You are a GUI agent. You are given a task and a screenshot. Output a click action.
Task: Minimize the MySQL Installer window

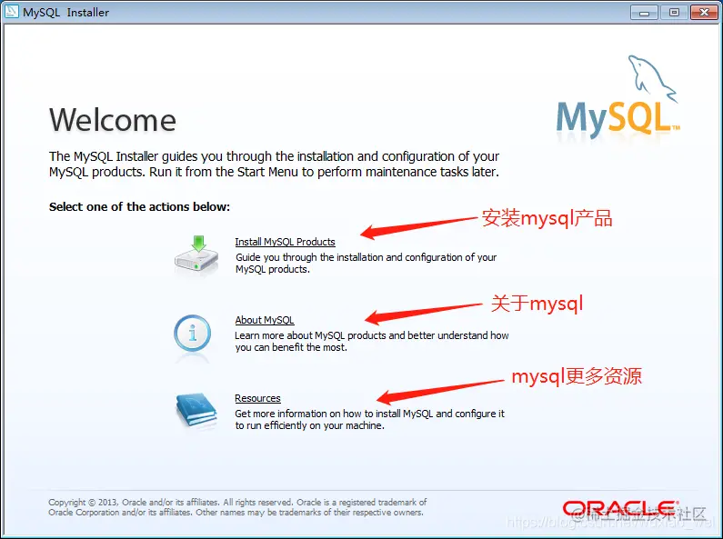click(x=644, y=13)
